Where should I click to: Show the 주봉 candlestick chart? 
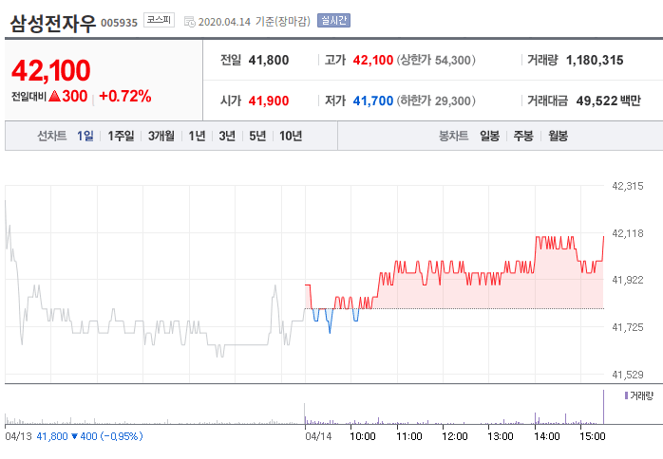click(x=523, y=137)
